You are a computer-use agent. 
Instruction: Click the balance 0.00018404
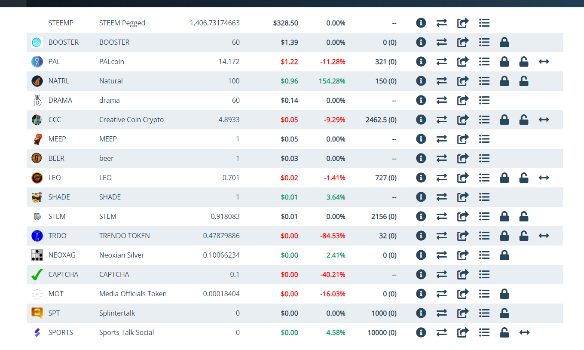click(221, 294)
